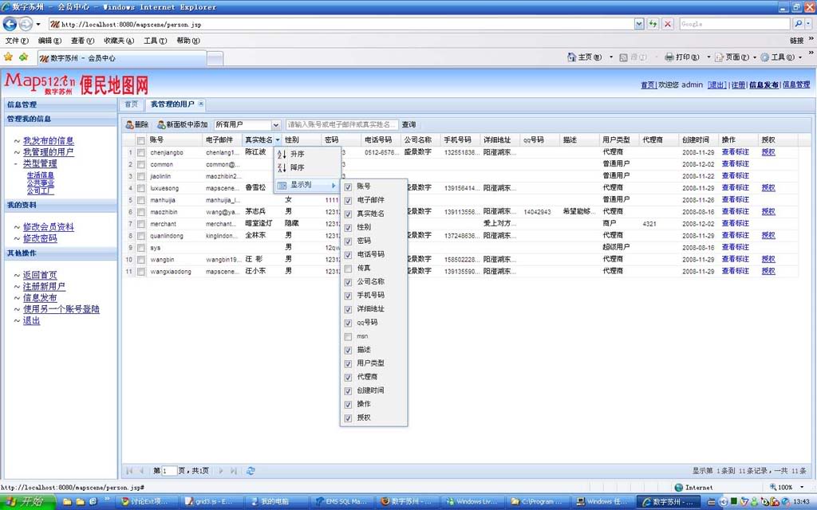Uncheck the 密码 column checkbox
The image size is (817, 510).
point(348,241)
